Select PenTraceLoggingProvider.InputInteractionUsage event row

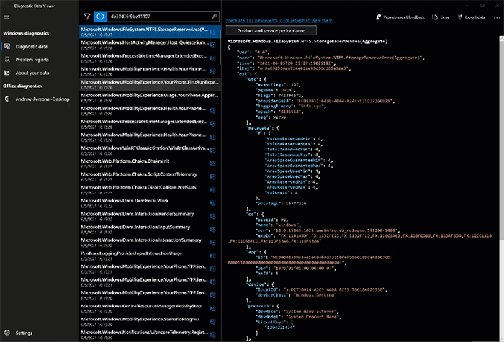coord(150,256)
